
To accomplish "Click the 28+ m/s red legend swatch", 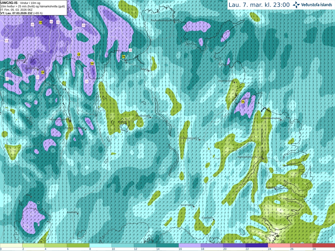I will (x=324, y=245).
